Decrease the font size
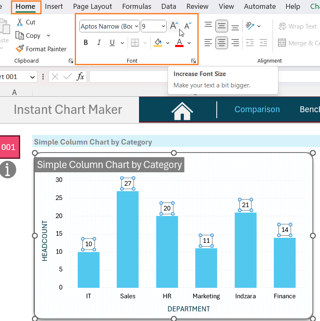 pyautogui.click(x=188, y=26)
